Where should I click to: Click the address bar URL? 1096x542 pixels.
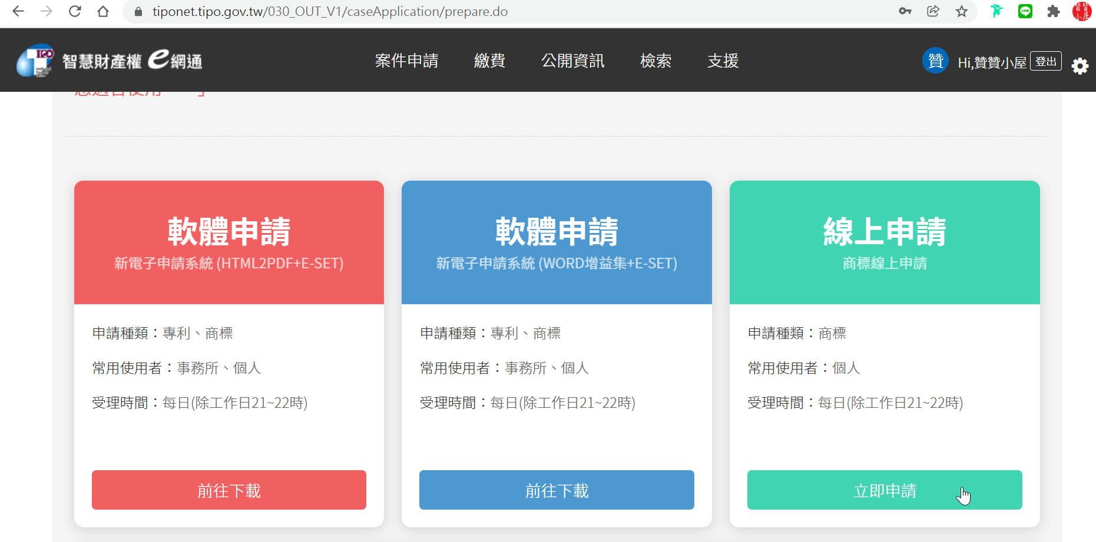330,12
